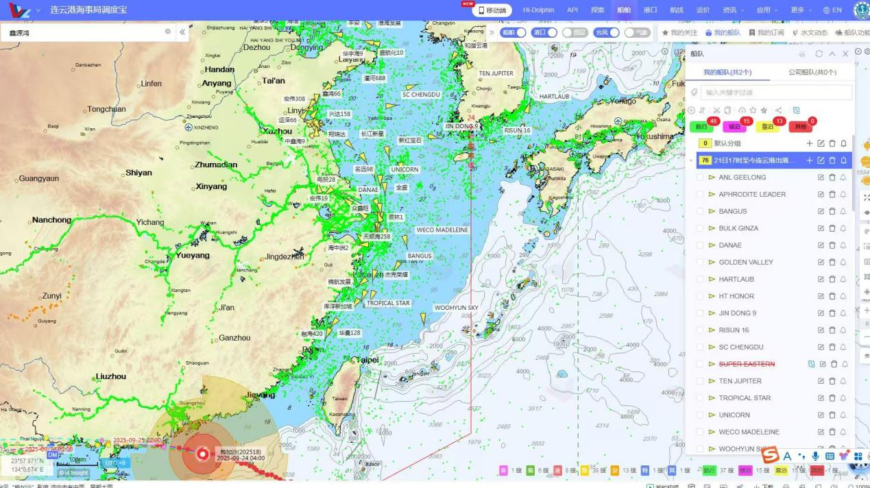
Task: Check the ANL GEELONG checkbox
Action: [x=700, y=177]
